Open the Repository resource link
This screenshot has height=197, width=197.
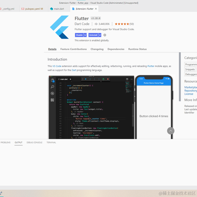point(190,91)
